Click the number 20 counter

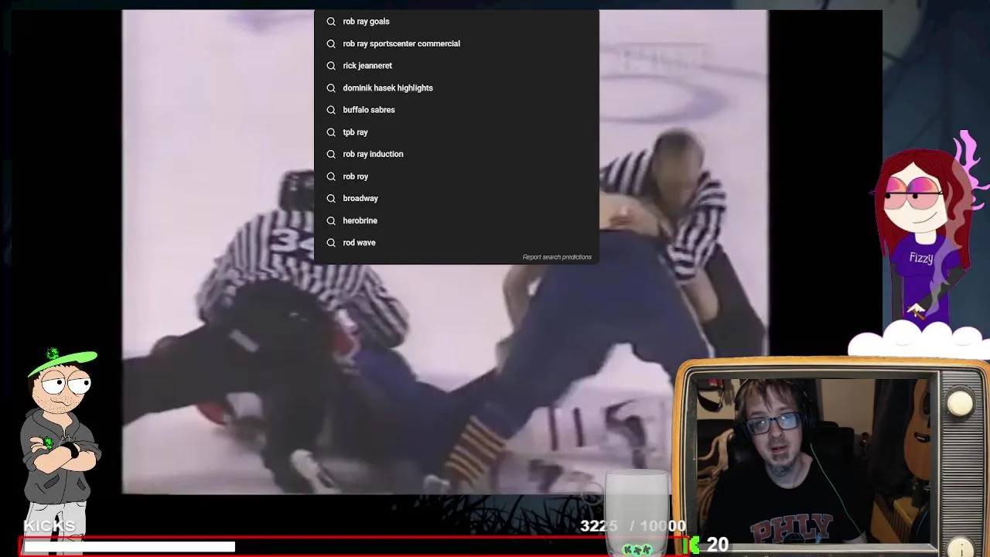(x=717, y=545)
